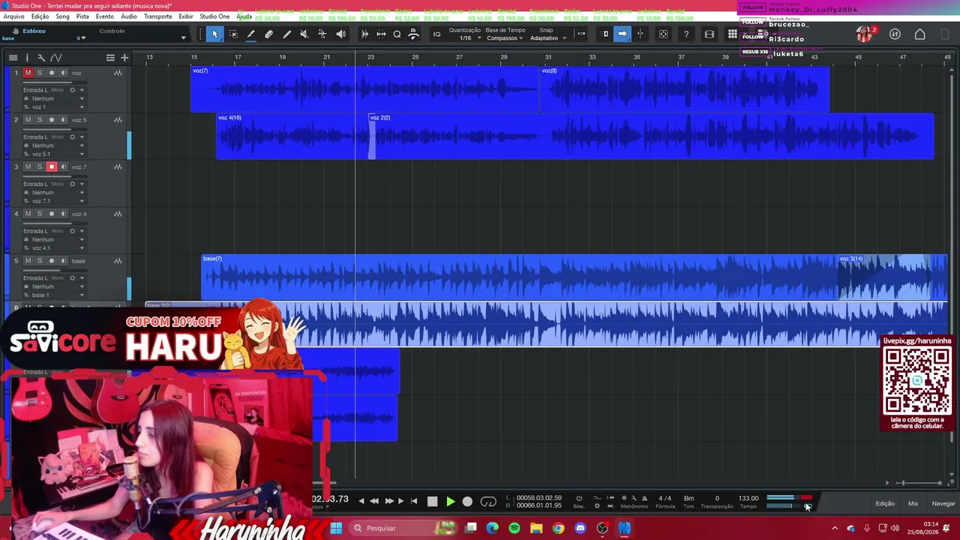Screen dimensions: 960x540
Task: Activate the Listen speaker tool
Action: coord(340,34)
